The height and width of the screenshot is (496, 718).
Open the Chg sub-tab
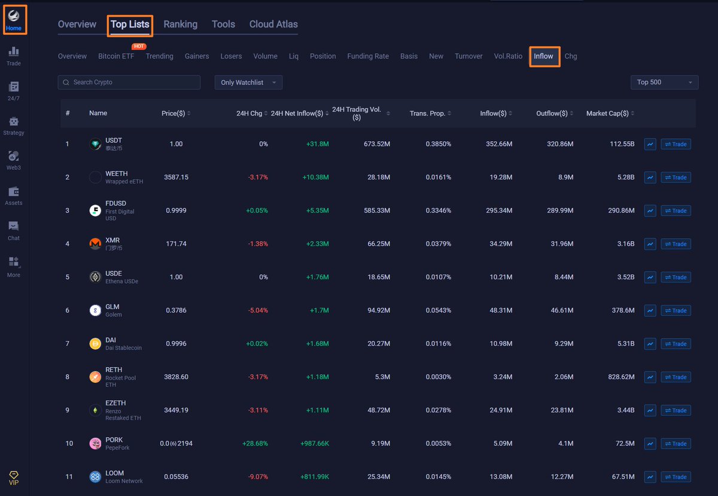(571, 56)
